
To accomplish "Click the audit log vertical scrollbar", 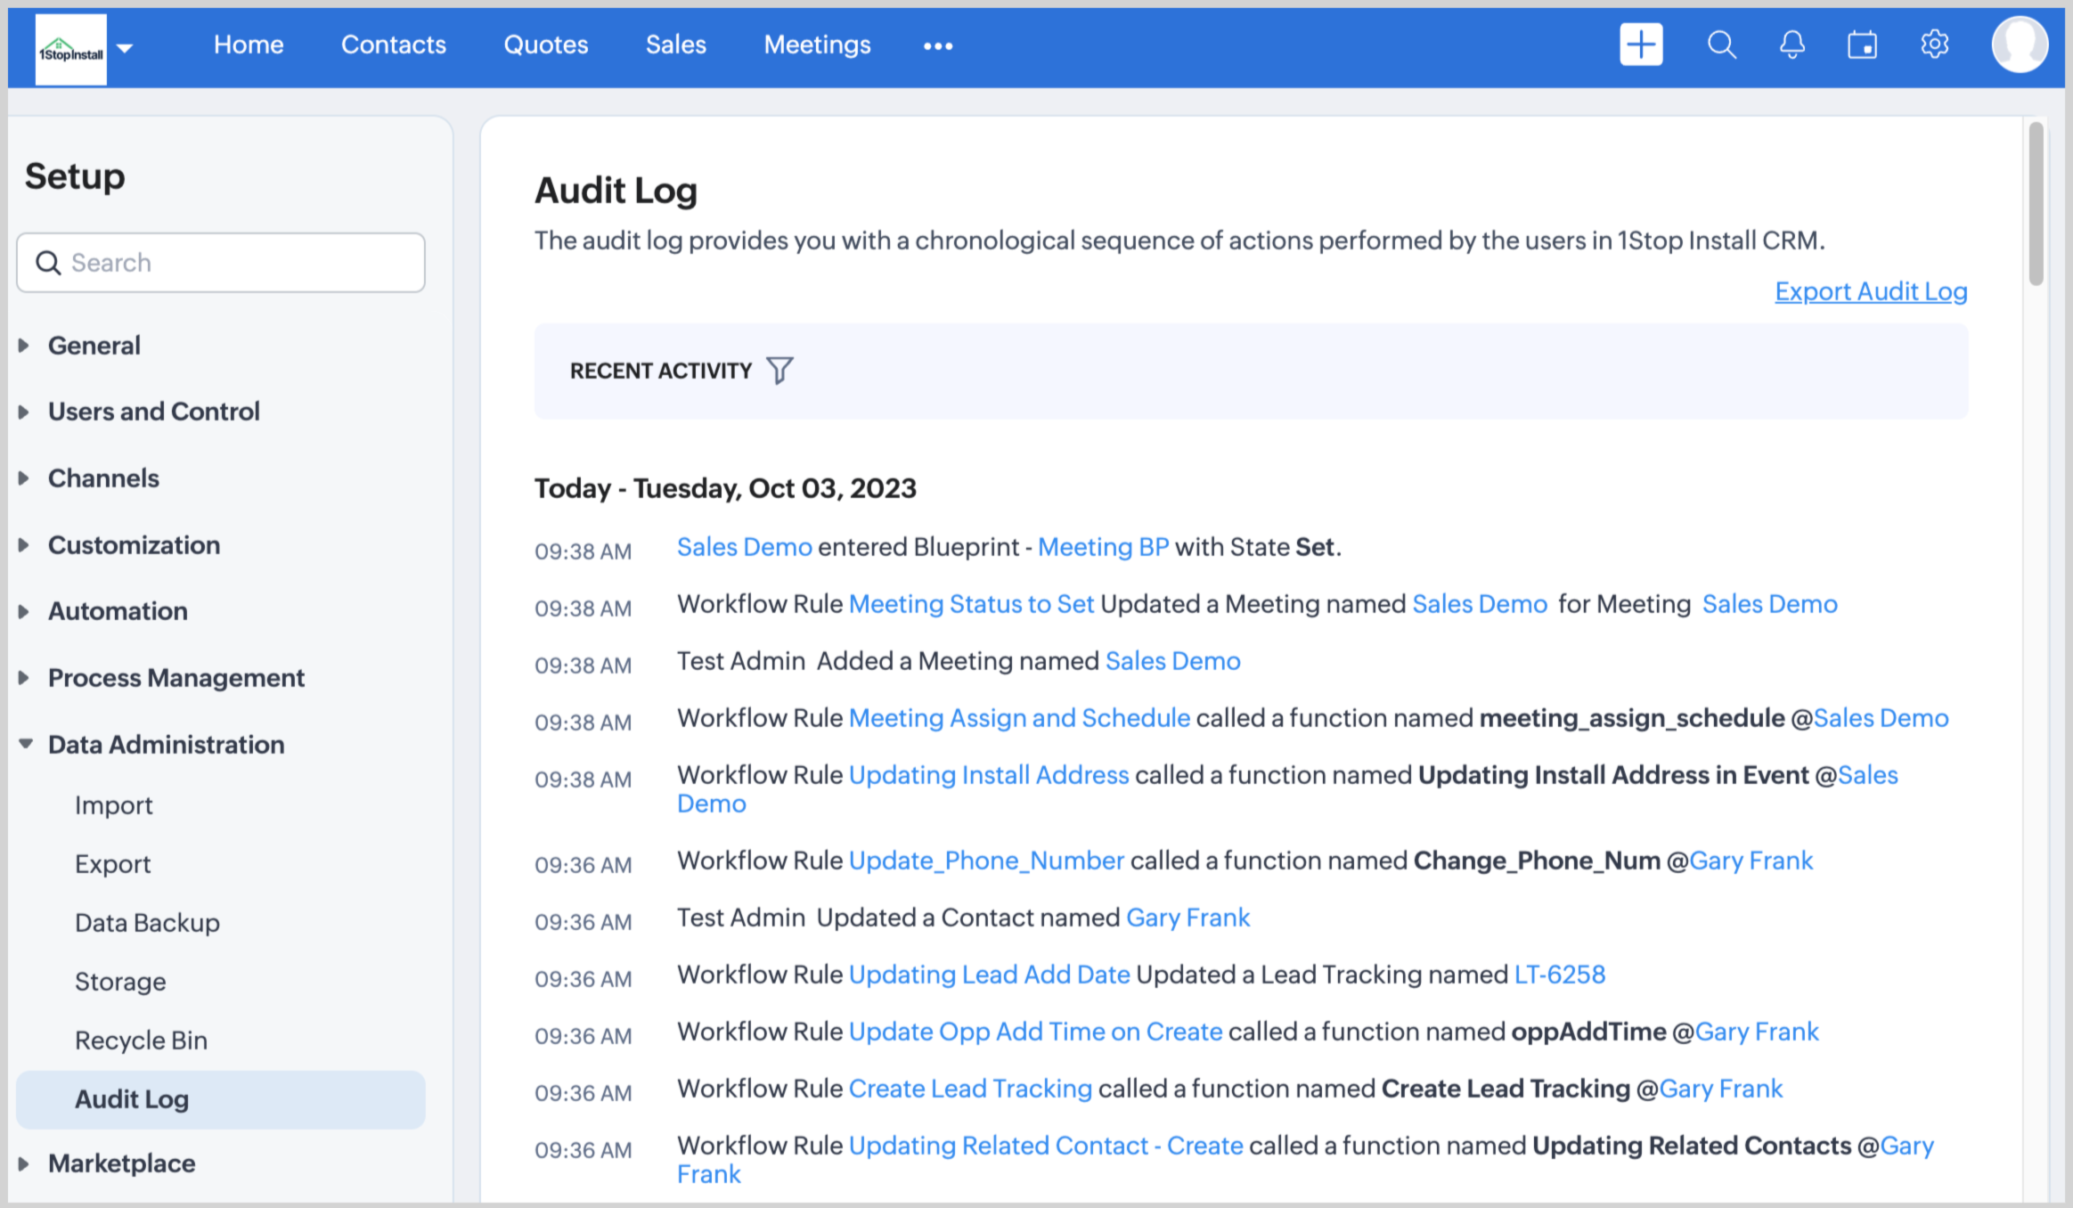I will pos(2036,205).
